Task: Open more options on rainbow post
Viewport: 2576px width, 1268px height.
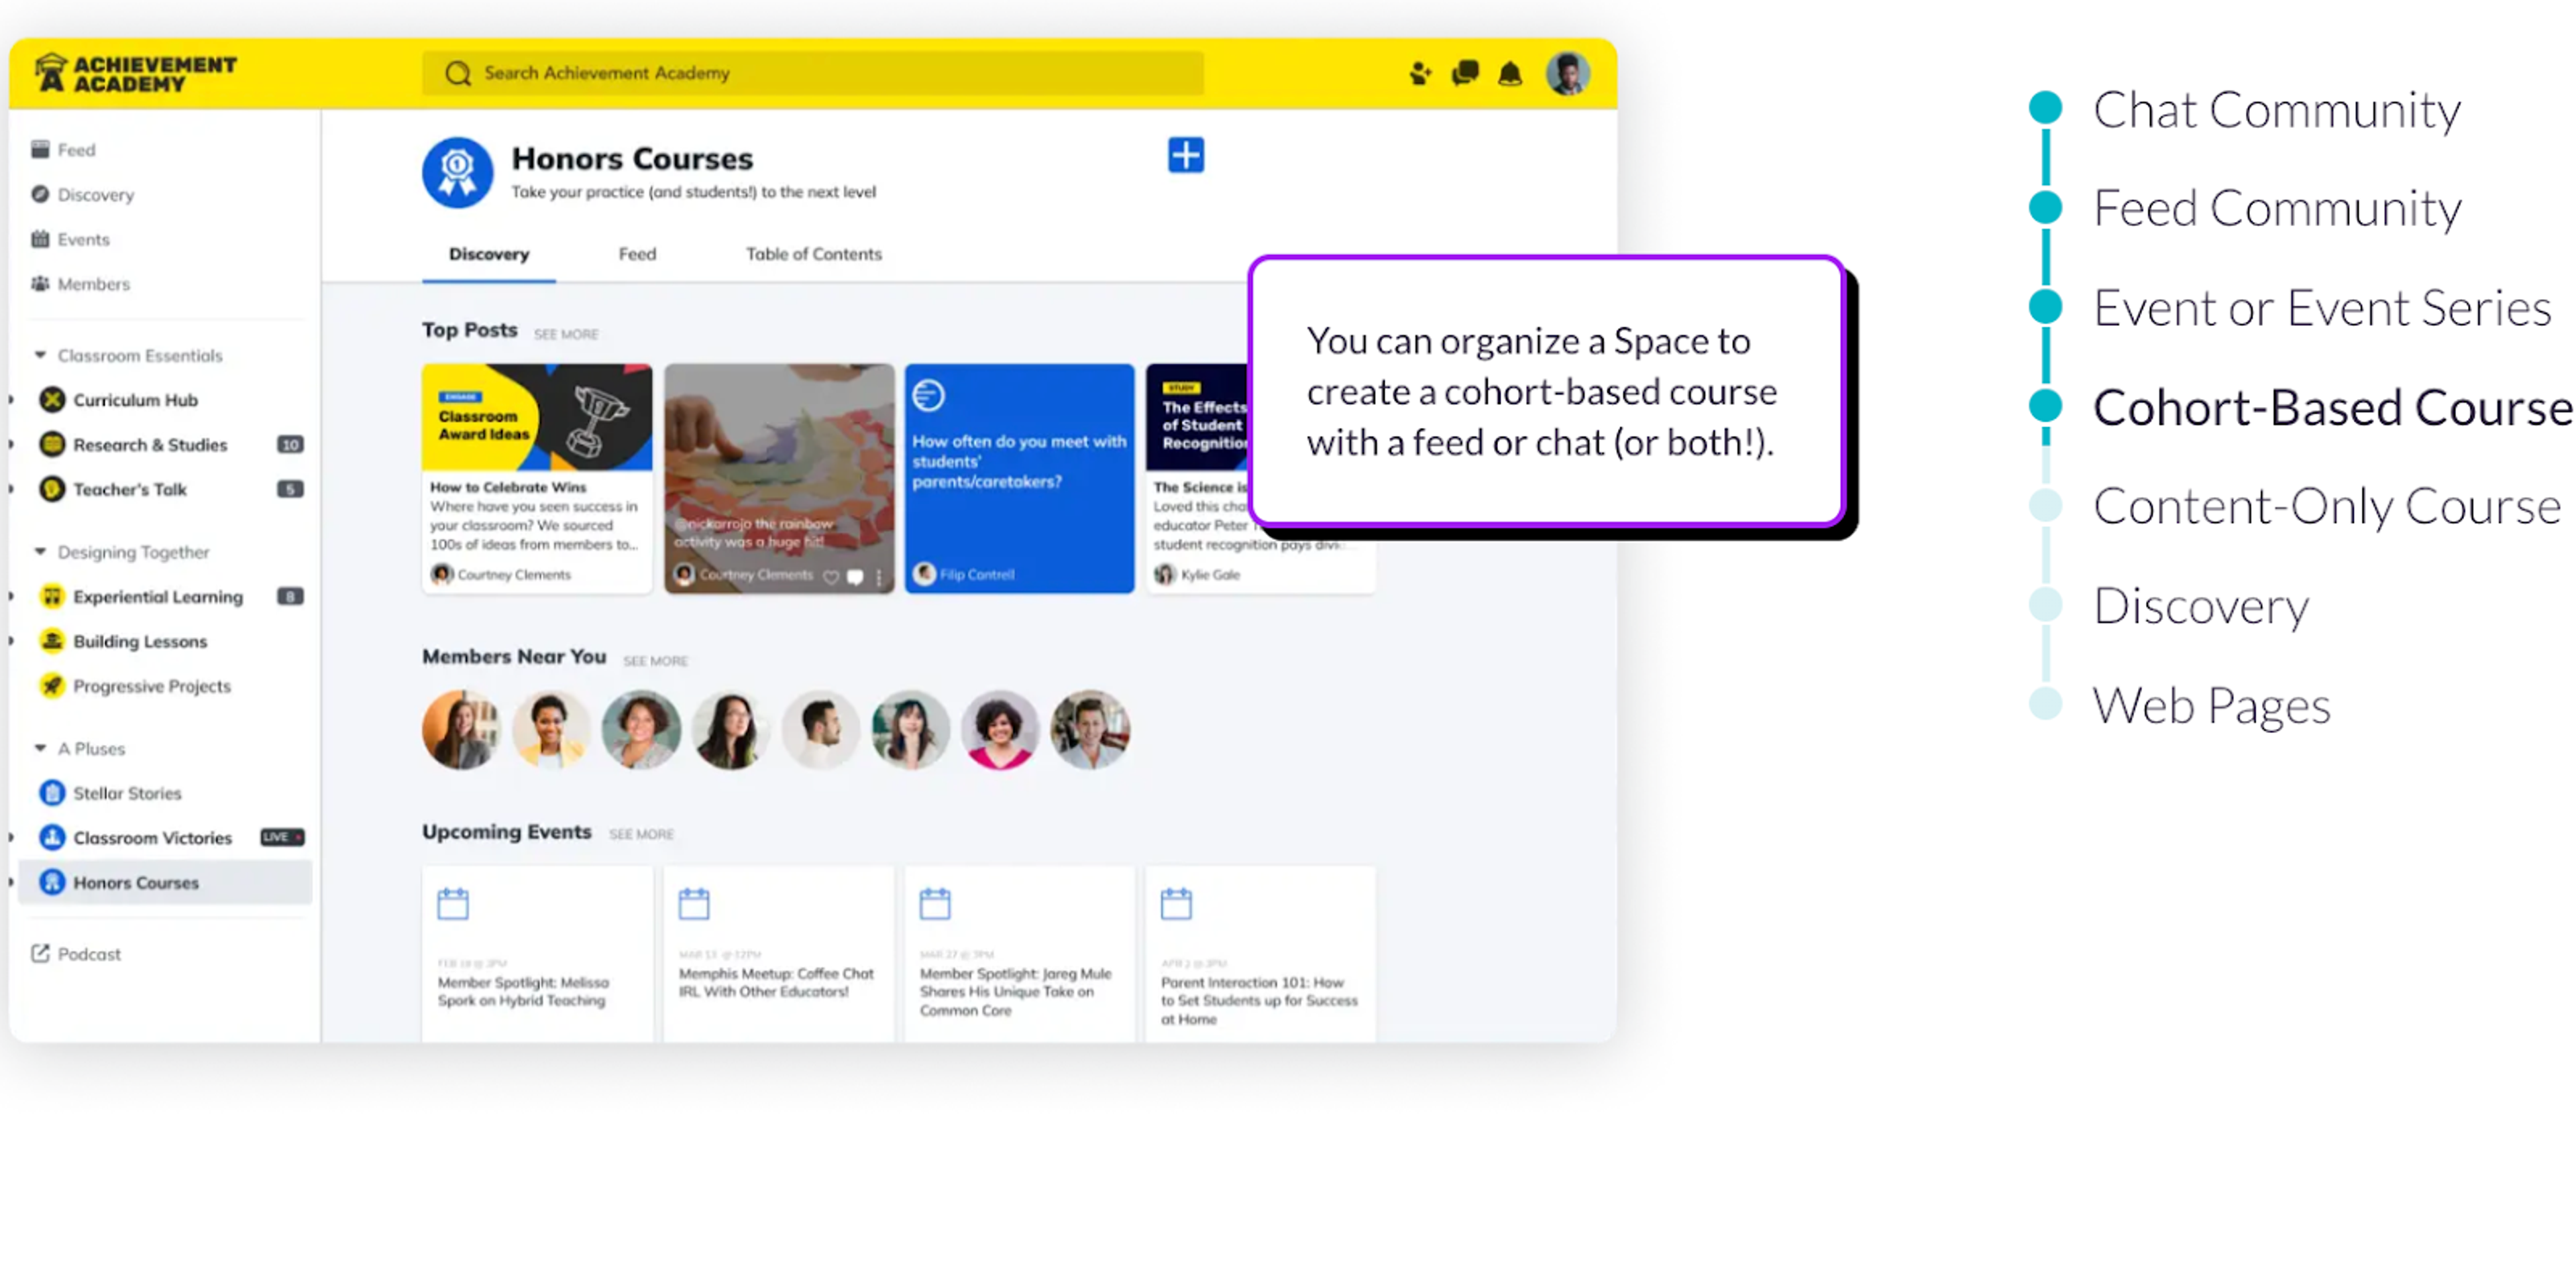Action: (x=879, y=577)
